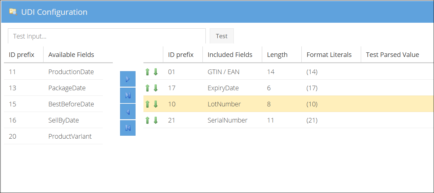
Task: Move ExpiryDate row up
Action: 147,88
